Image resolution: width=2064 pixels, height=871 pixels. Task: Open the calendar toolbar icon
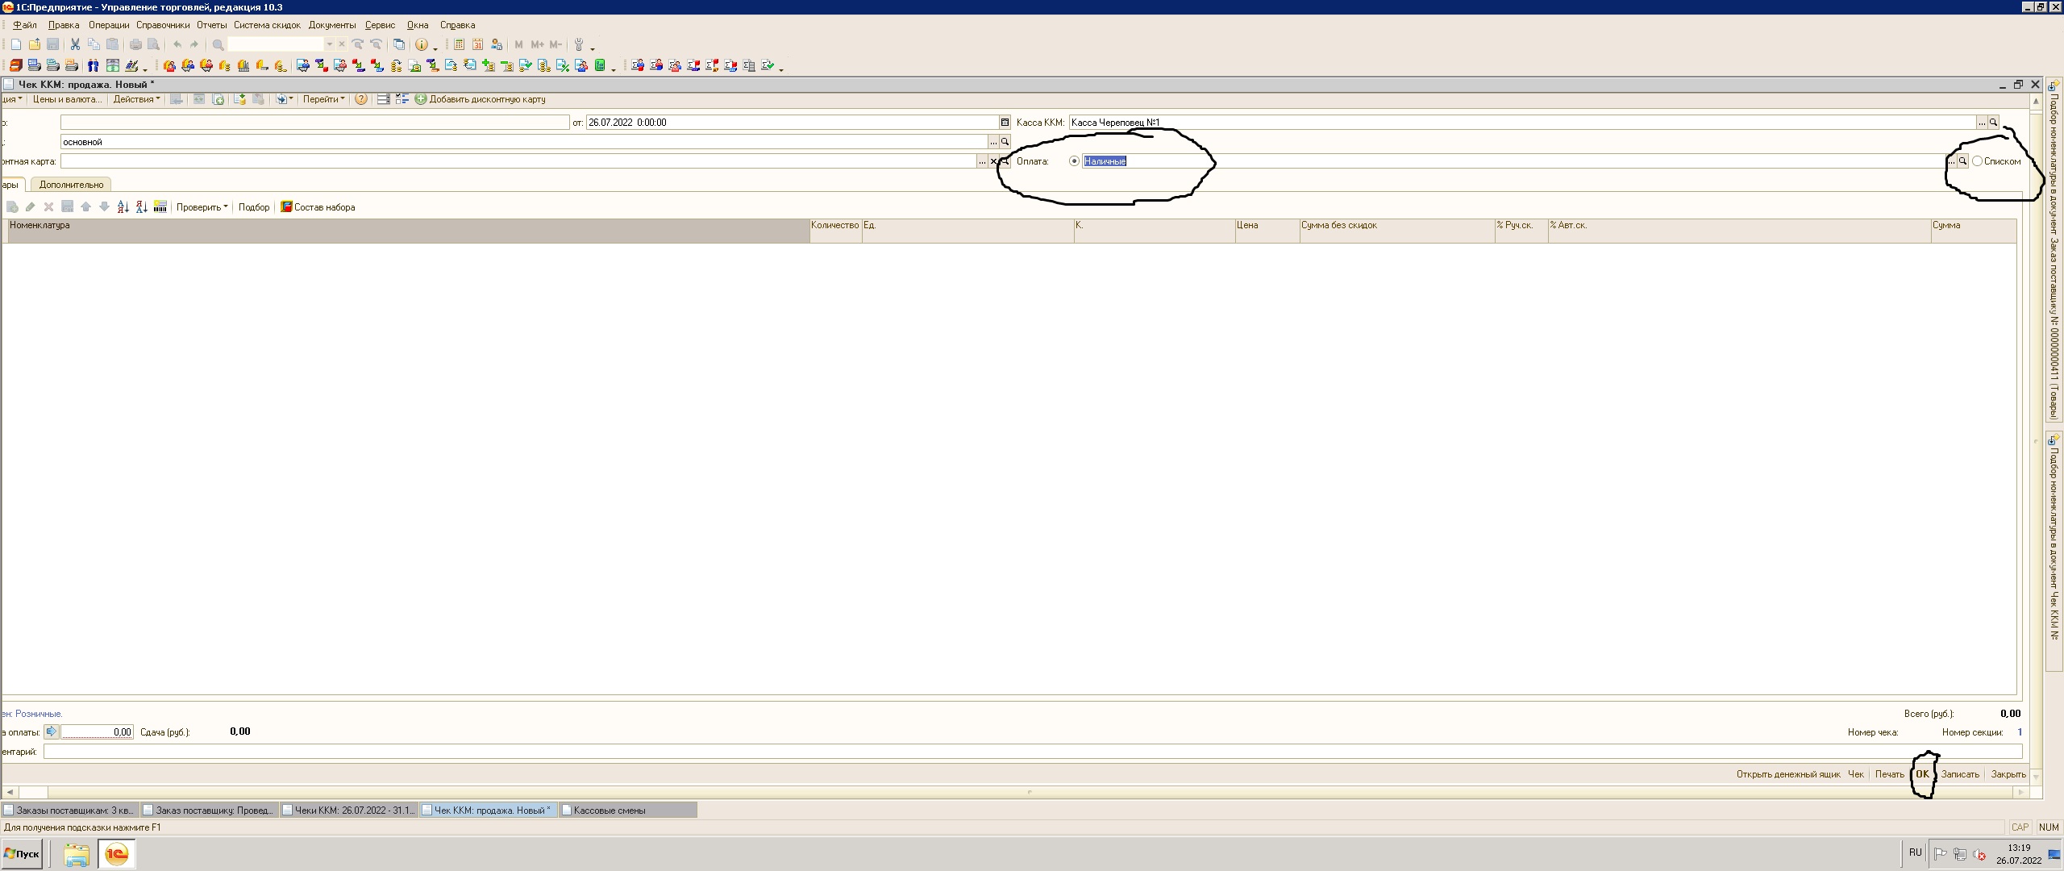[477, 44]
